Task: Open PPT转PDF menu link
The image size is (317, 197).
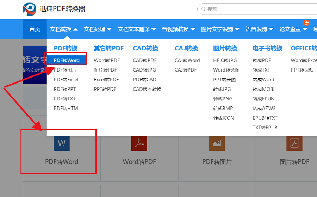Action: (x=105, y=89)
